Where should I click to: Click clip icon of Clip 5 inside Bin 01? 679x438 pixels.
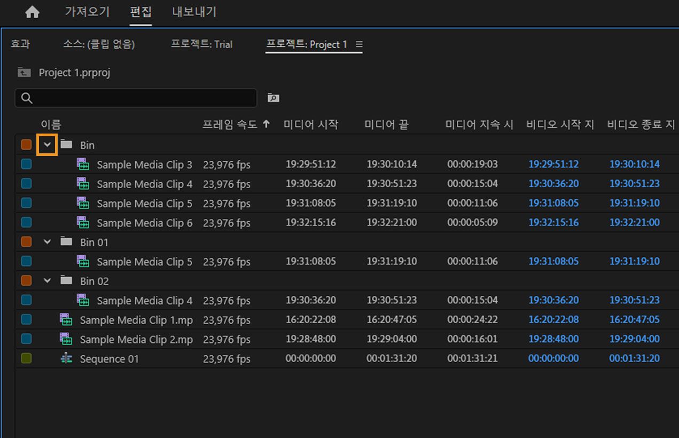(83, 261)
